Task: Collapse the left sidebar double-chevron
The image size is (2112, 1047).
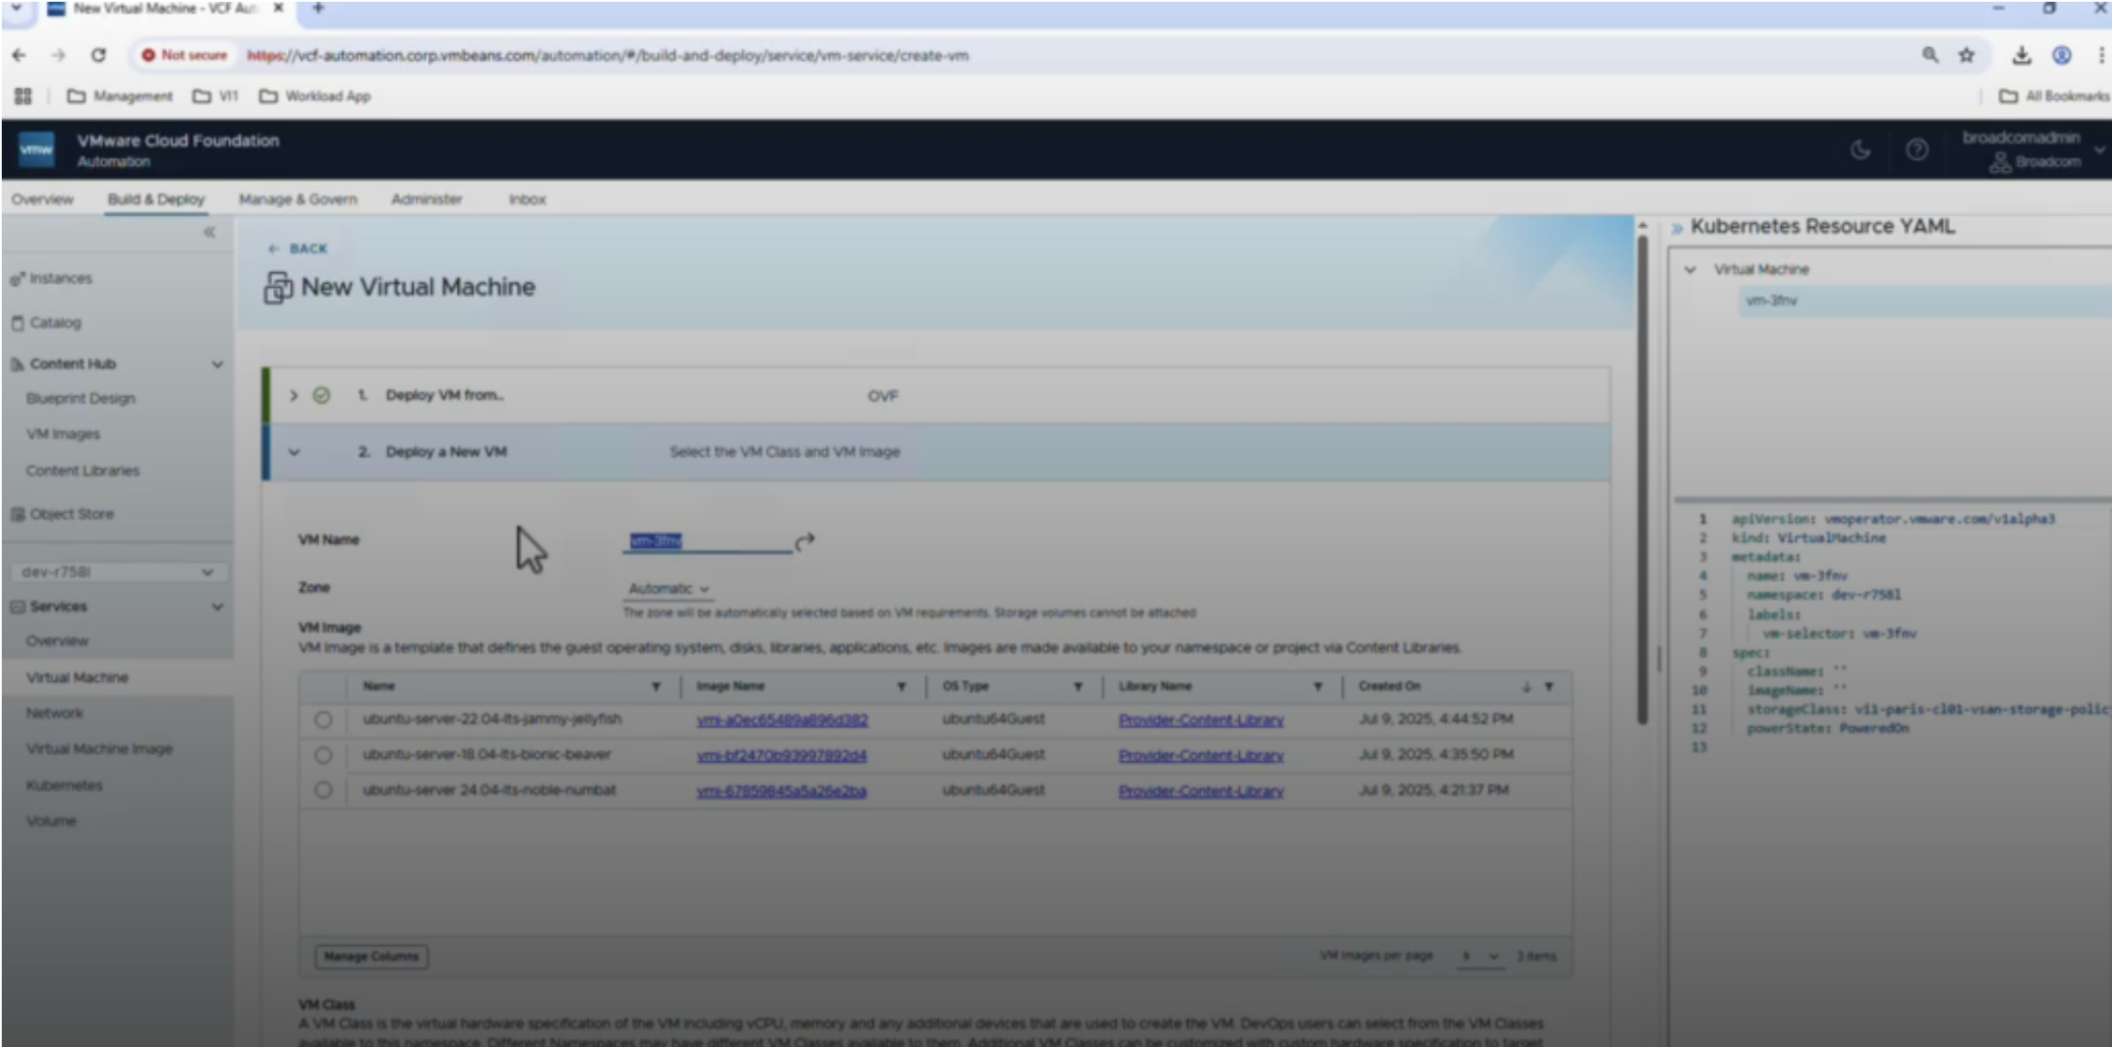Action: [209, 232]
